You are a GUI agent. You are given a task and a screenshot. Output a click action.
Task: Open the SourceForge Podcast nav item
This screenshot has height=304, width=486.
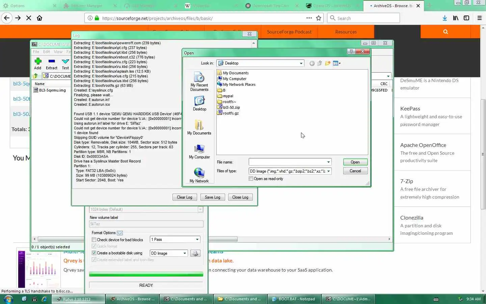[289, 32]
